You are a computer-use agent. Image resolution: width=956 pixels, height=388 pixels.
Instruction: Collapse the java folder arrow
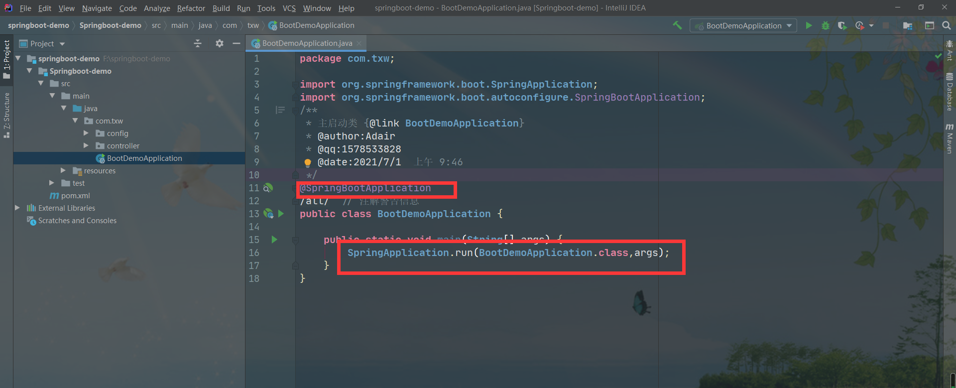pos(64,108)
